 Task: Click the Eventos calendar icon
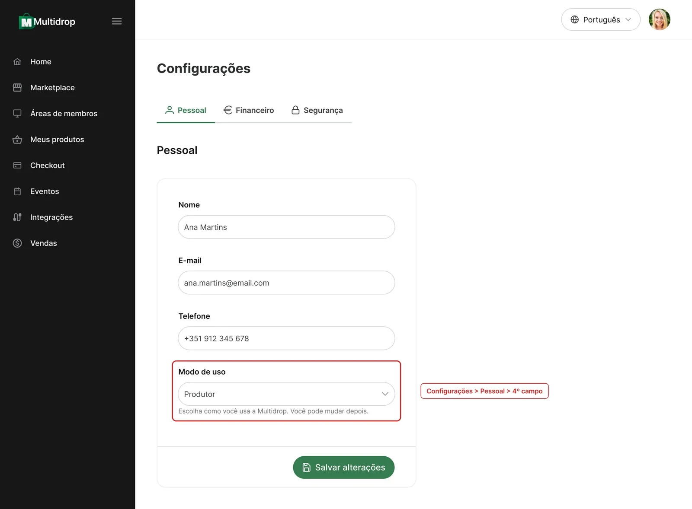coord(17,191)
